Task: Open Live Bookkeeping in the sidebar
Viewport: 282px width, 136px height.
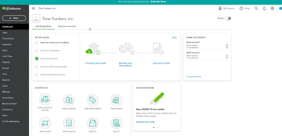Action: click(14, 121)
